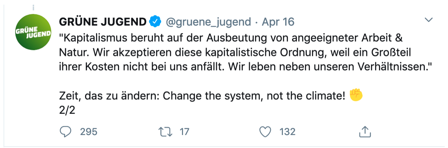Click the raised fist emoji
The height and width of the screenshot is (148, 448).
click(x=356, y=95)
